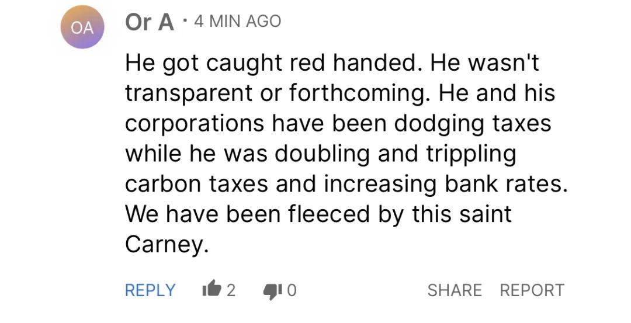This screenshot has height=323, width=631.
Task: Click the phrase 'carbon taxes' in the comment
Action: click(196, 184)
